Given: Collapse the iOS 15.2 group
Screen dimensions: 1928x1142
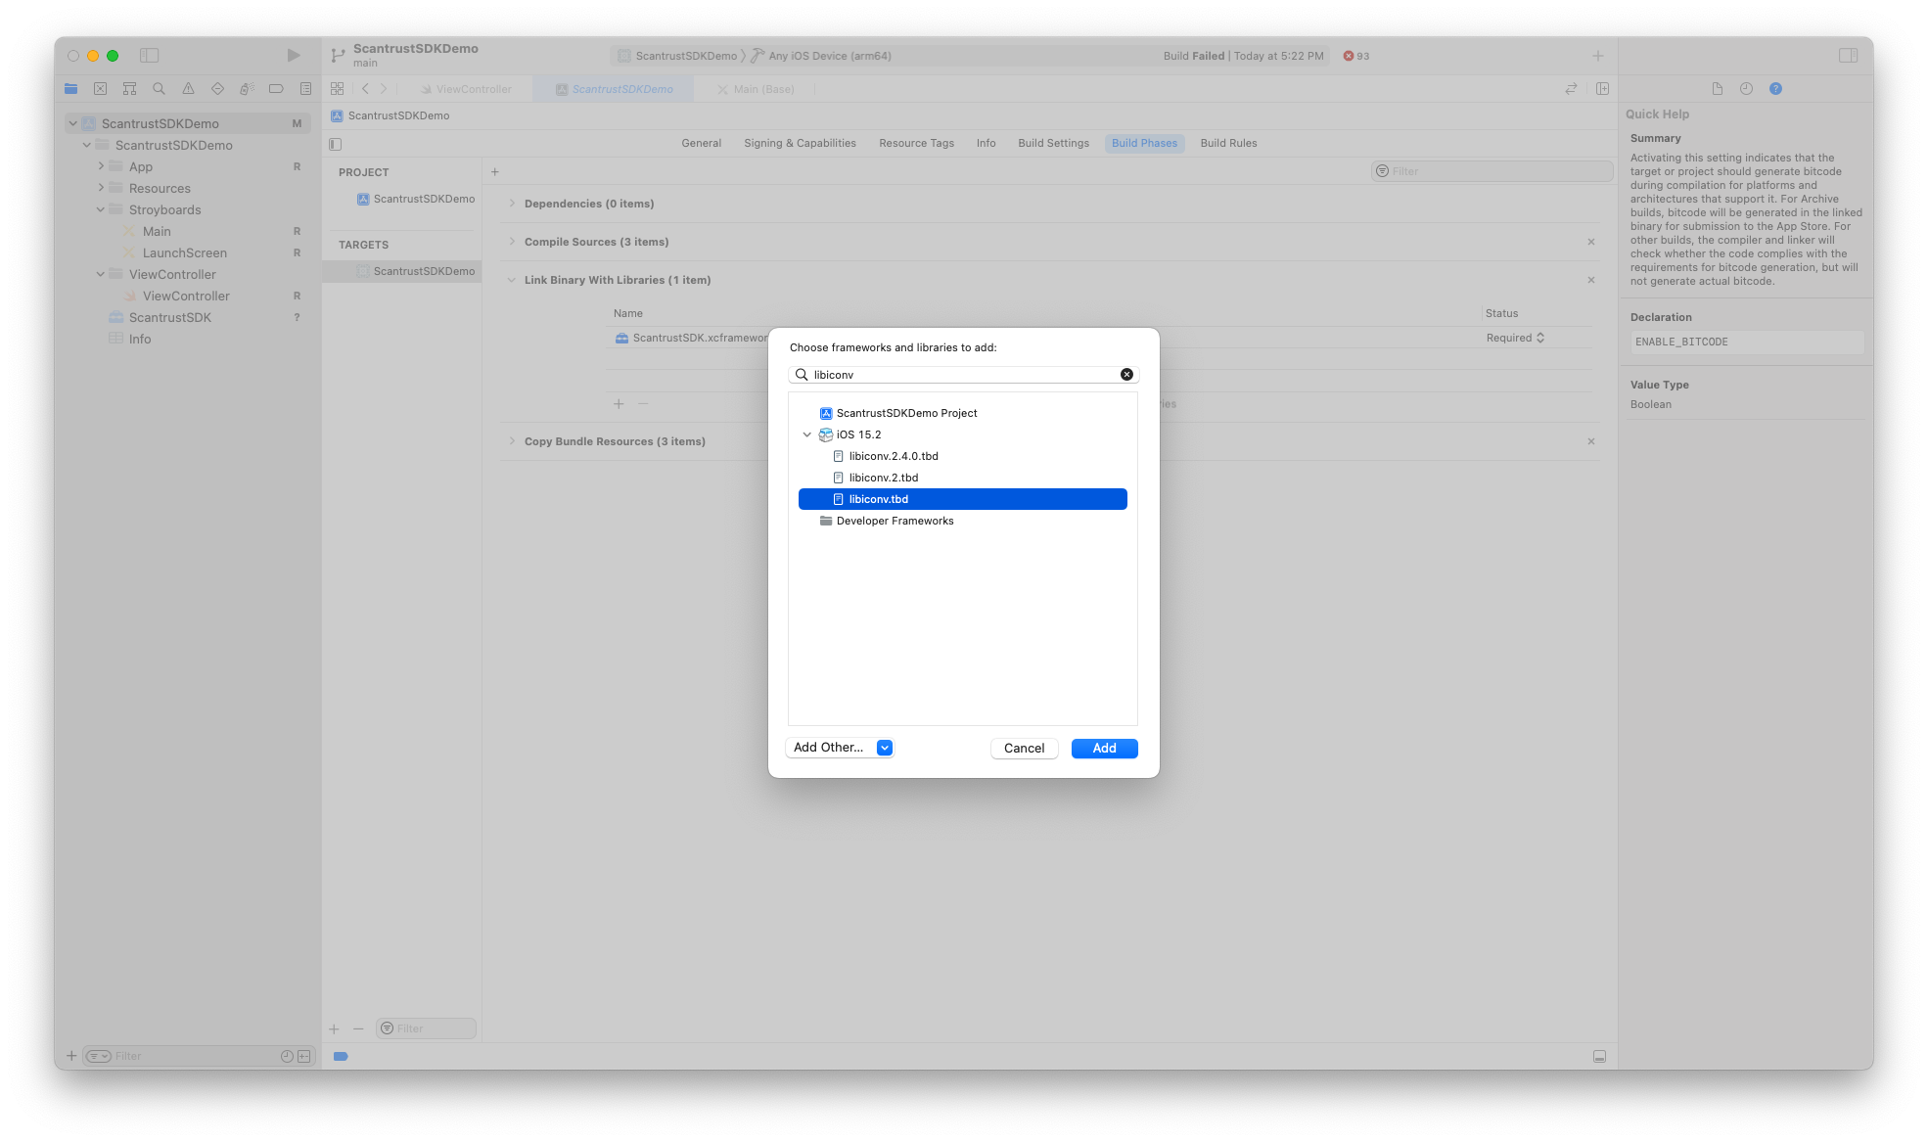Looking at the screenshot, I should click(x=807, y=434).
